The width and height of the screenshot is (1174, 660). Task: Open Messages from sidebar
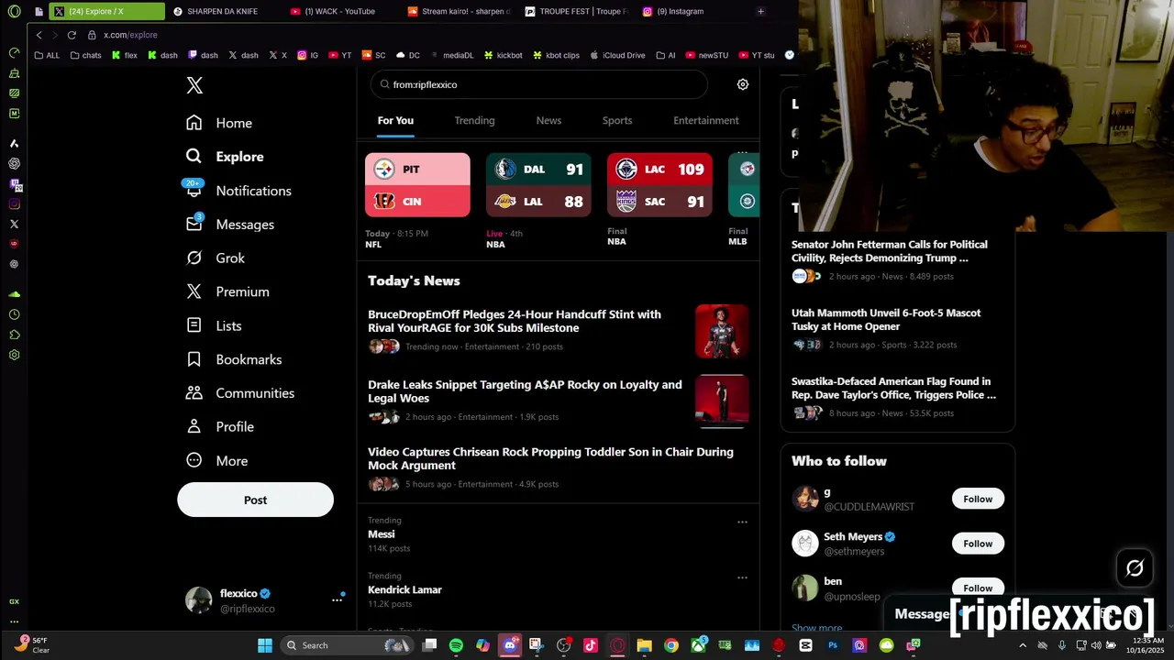click(x=230, y=225)
